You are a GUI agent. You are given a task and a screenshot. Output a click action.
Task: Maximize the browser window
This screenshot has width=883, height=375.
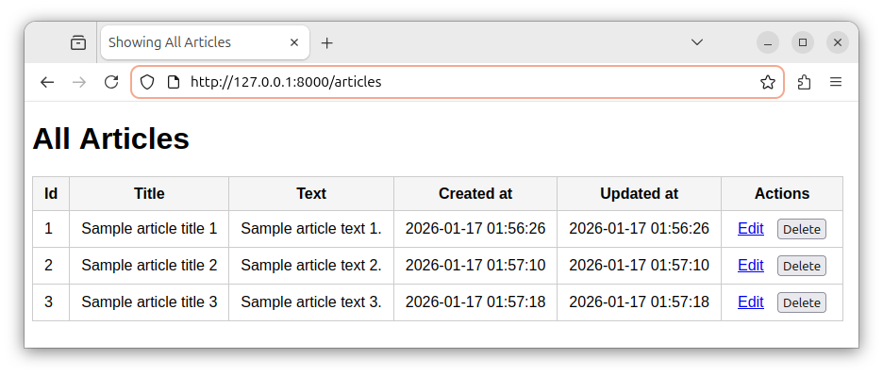point(803,42)
